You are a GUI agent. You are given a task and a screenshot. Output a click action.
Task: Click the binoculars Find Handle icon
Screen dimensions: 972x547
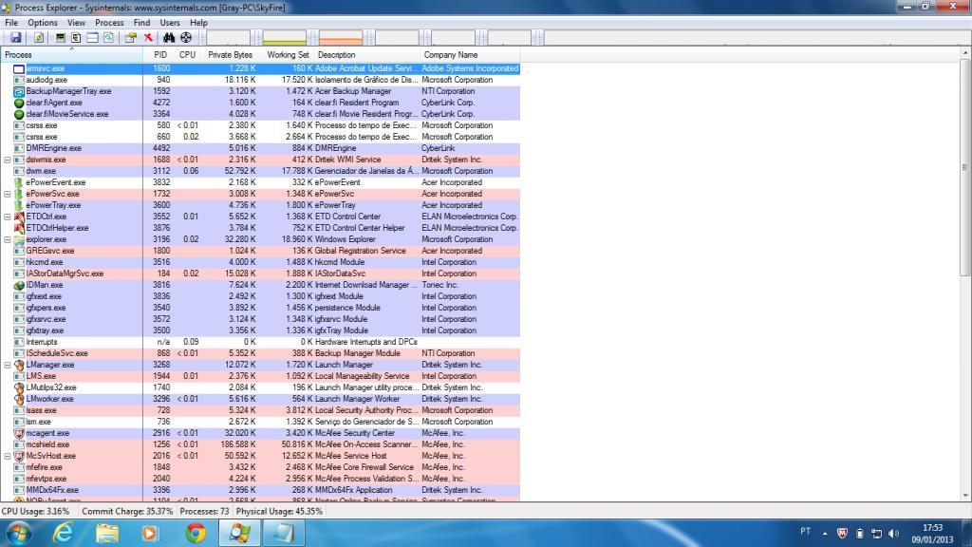click(169, 38)
